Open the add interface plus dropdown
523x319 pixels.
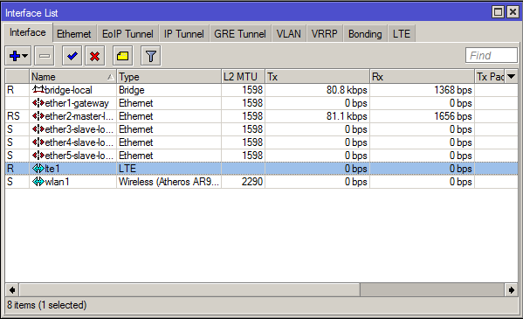pos(18,56)
